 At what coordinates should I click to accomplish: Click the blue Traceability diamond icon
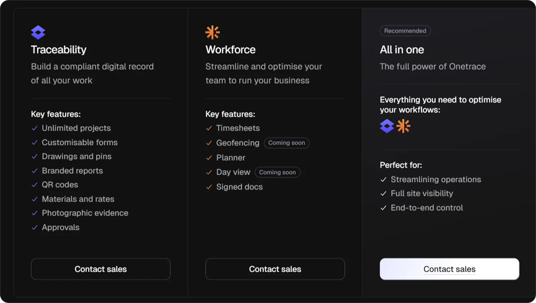[38, 32]
